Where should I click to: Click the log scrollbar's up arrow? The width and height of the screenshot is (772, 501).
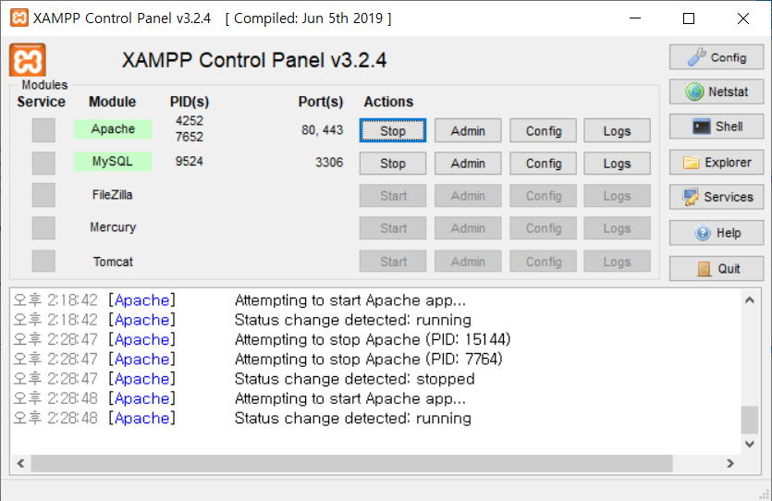point(750,299)
